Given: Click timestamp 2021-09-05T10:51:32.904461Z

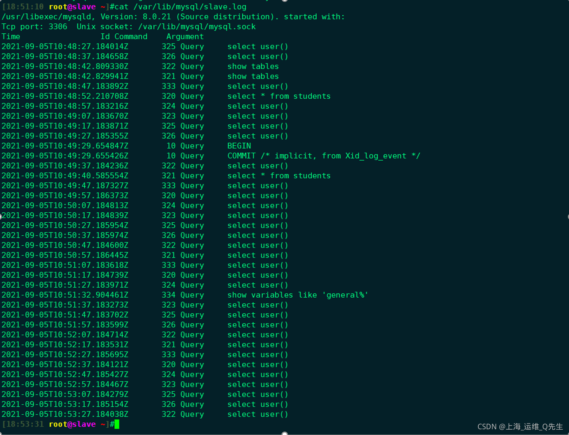Looking at the screenshot, I should pyautogui.click(x=65, y=295).
